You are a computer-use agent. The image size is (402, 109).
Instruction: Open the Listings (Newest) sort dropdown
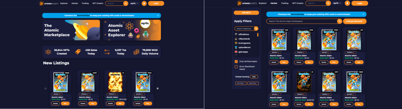click(355, 21)
